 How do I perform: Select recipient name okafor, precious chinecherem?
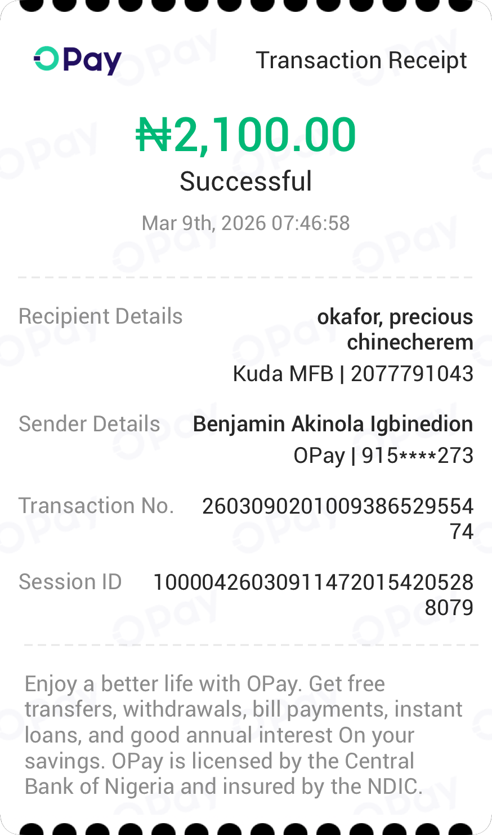395,329
